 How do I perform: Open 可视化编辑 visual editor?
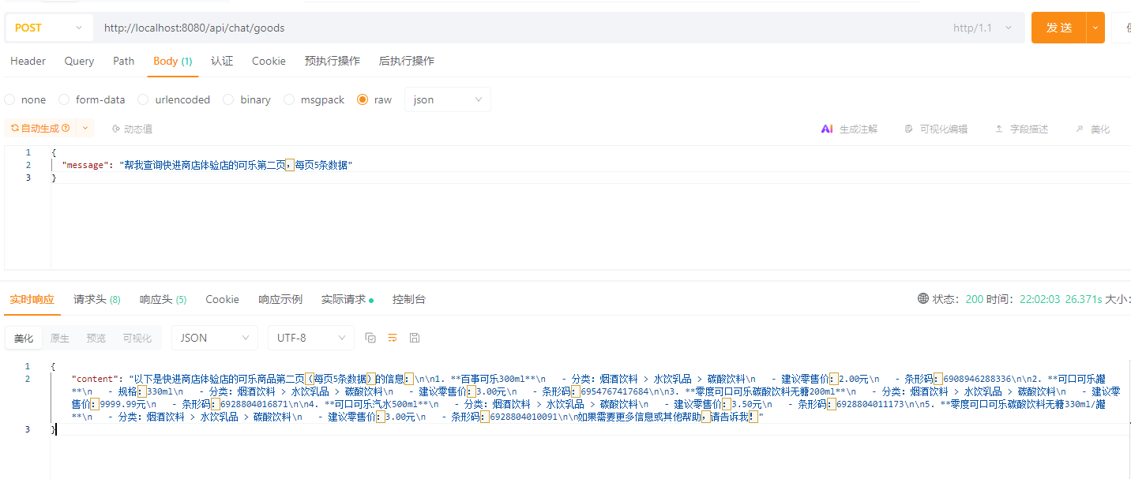tap(937, 129)
